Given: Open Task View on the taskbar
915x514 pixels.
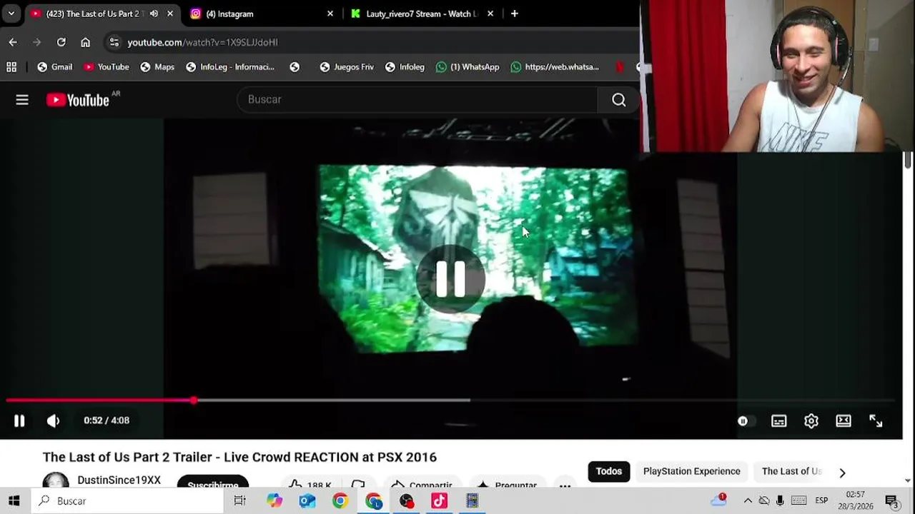Looking at the screenshot, I should tap(240, 501).
